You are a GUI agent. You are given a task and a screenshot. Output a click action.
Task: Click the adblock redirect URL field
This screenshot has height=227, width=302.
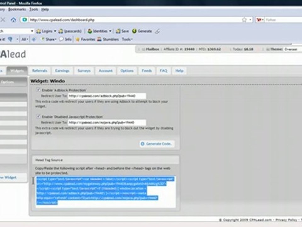(107, 96)
